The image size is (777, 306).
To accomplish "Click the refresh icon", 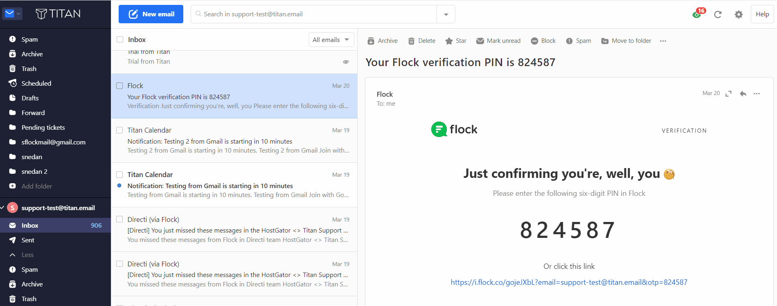I will [718, 14].
